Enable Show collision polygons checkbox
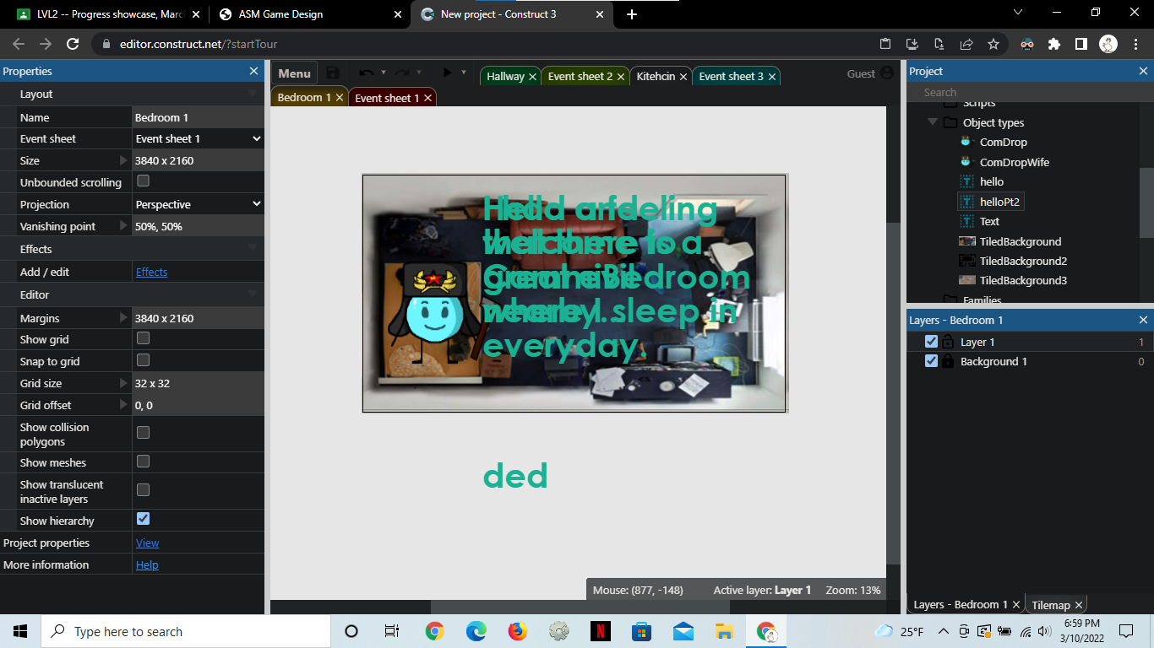 [144, 433]
